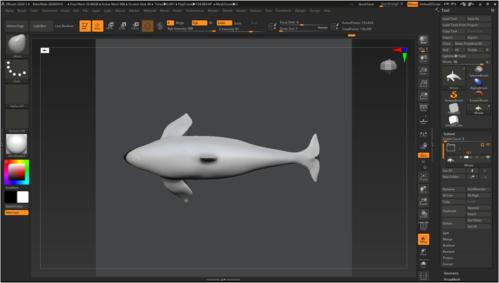Viewport: 499px width, 283px height.
Task: Open the Zplugin menu
Action: coord(300,11)
